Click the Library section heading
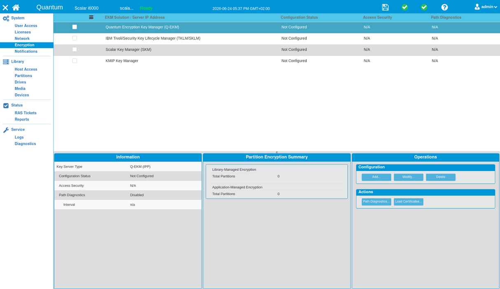This screenshot has height=289, width=500. (18, 62)
